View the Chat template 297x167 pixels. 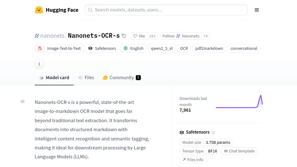pos(239,151)
